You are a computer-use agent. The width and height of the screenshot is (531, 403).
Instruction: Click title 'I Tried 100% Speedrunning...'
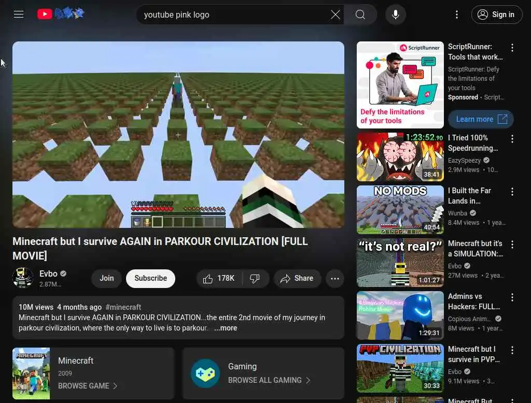473,143
